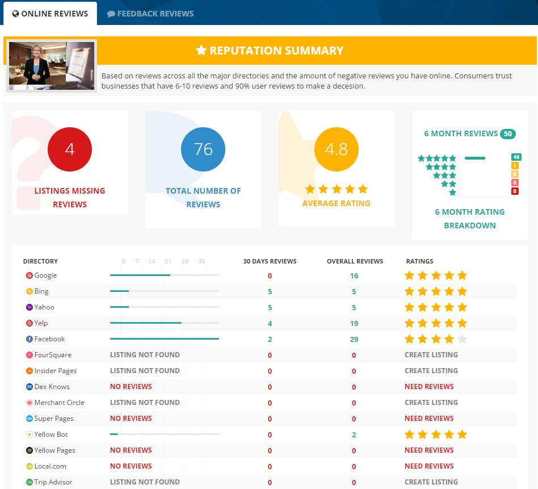Screen dimensions: 538x489
Task: Click Yelp's overall reviews count 19
Action: [x=354, y=324]
